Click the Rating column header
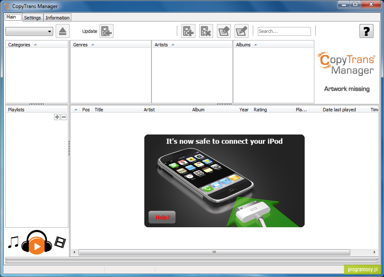 [x=272, y=110]
